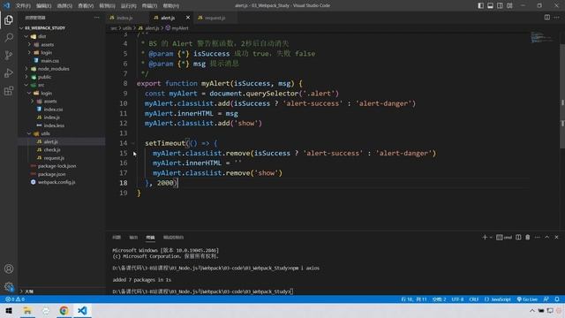The image size is (565, 318).
Task: Open webpack.config.js in the file tree
Action: pos(56,182)
